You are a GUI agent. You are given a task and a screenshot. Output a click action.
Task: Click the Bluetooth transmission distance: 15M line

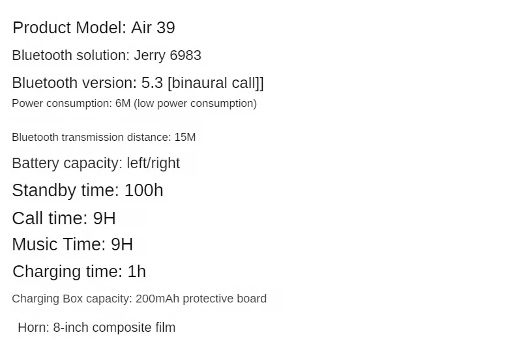pyautogui.click(x=104, y=137)
